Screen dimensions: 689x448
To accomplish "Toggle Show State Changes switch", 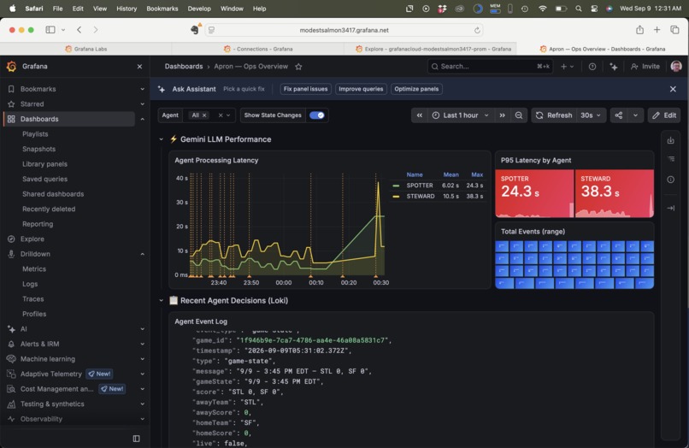I will click(317, 115).
